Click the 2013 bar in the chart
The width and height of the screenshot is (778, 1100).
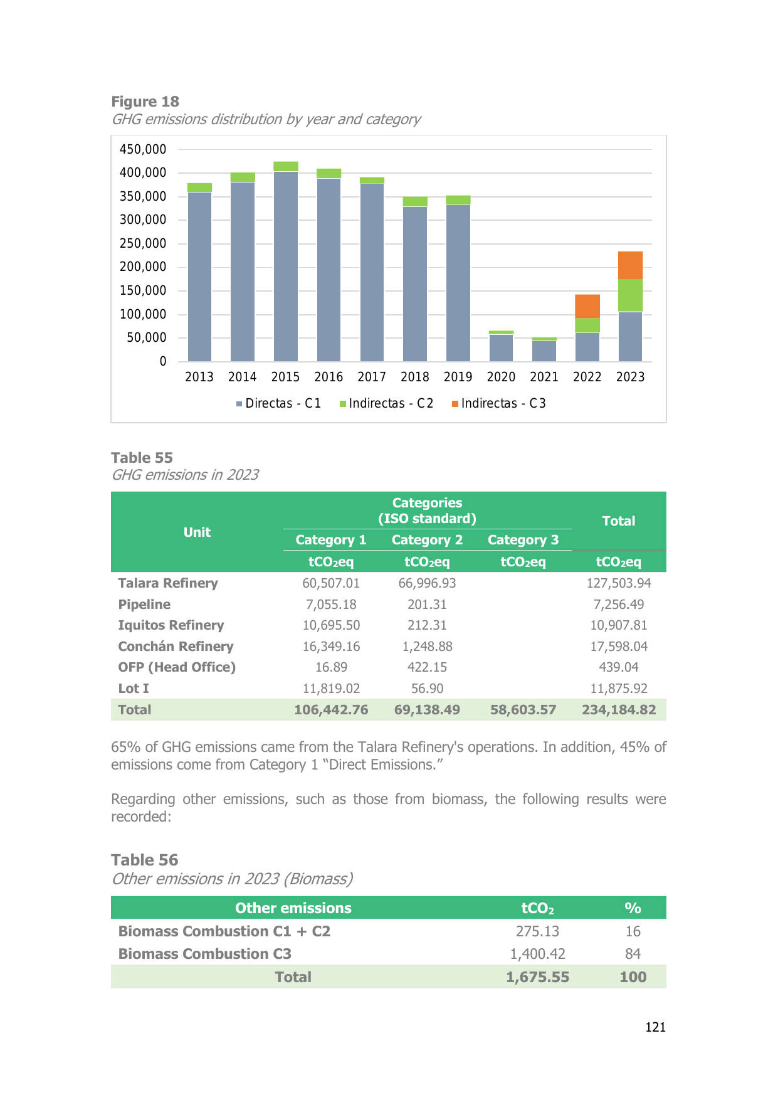pos(199,272)
